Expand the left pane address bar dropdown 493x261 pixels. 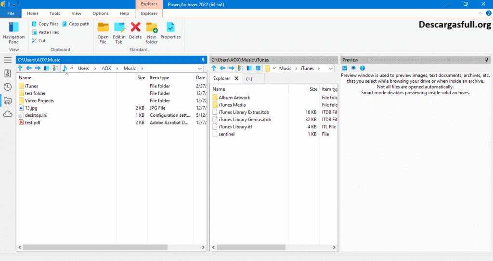coord(203,69)
